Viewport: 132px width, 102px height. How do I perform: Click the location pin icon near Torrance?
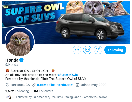7,85
